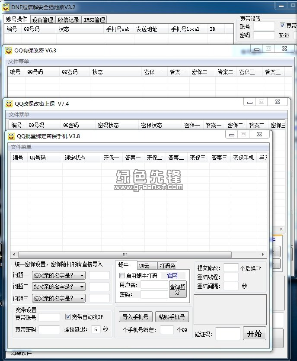Click 手机号local column header
This screenshot has height=361, width=297.
(x=188, y=29)
